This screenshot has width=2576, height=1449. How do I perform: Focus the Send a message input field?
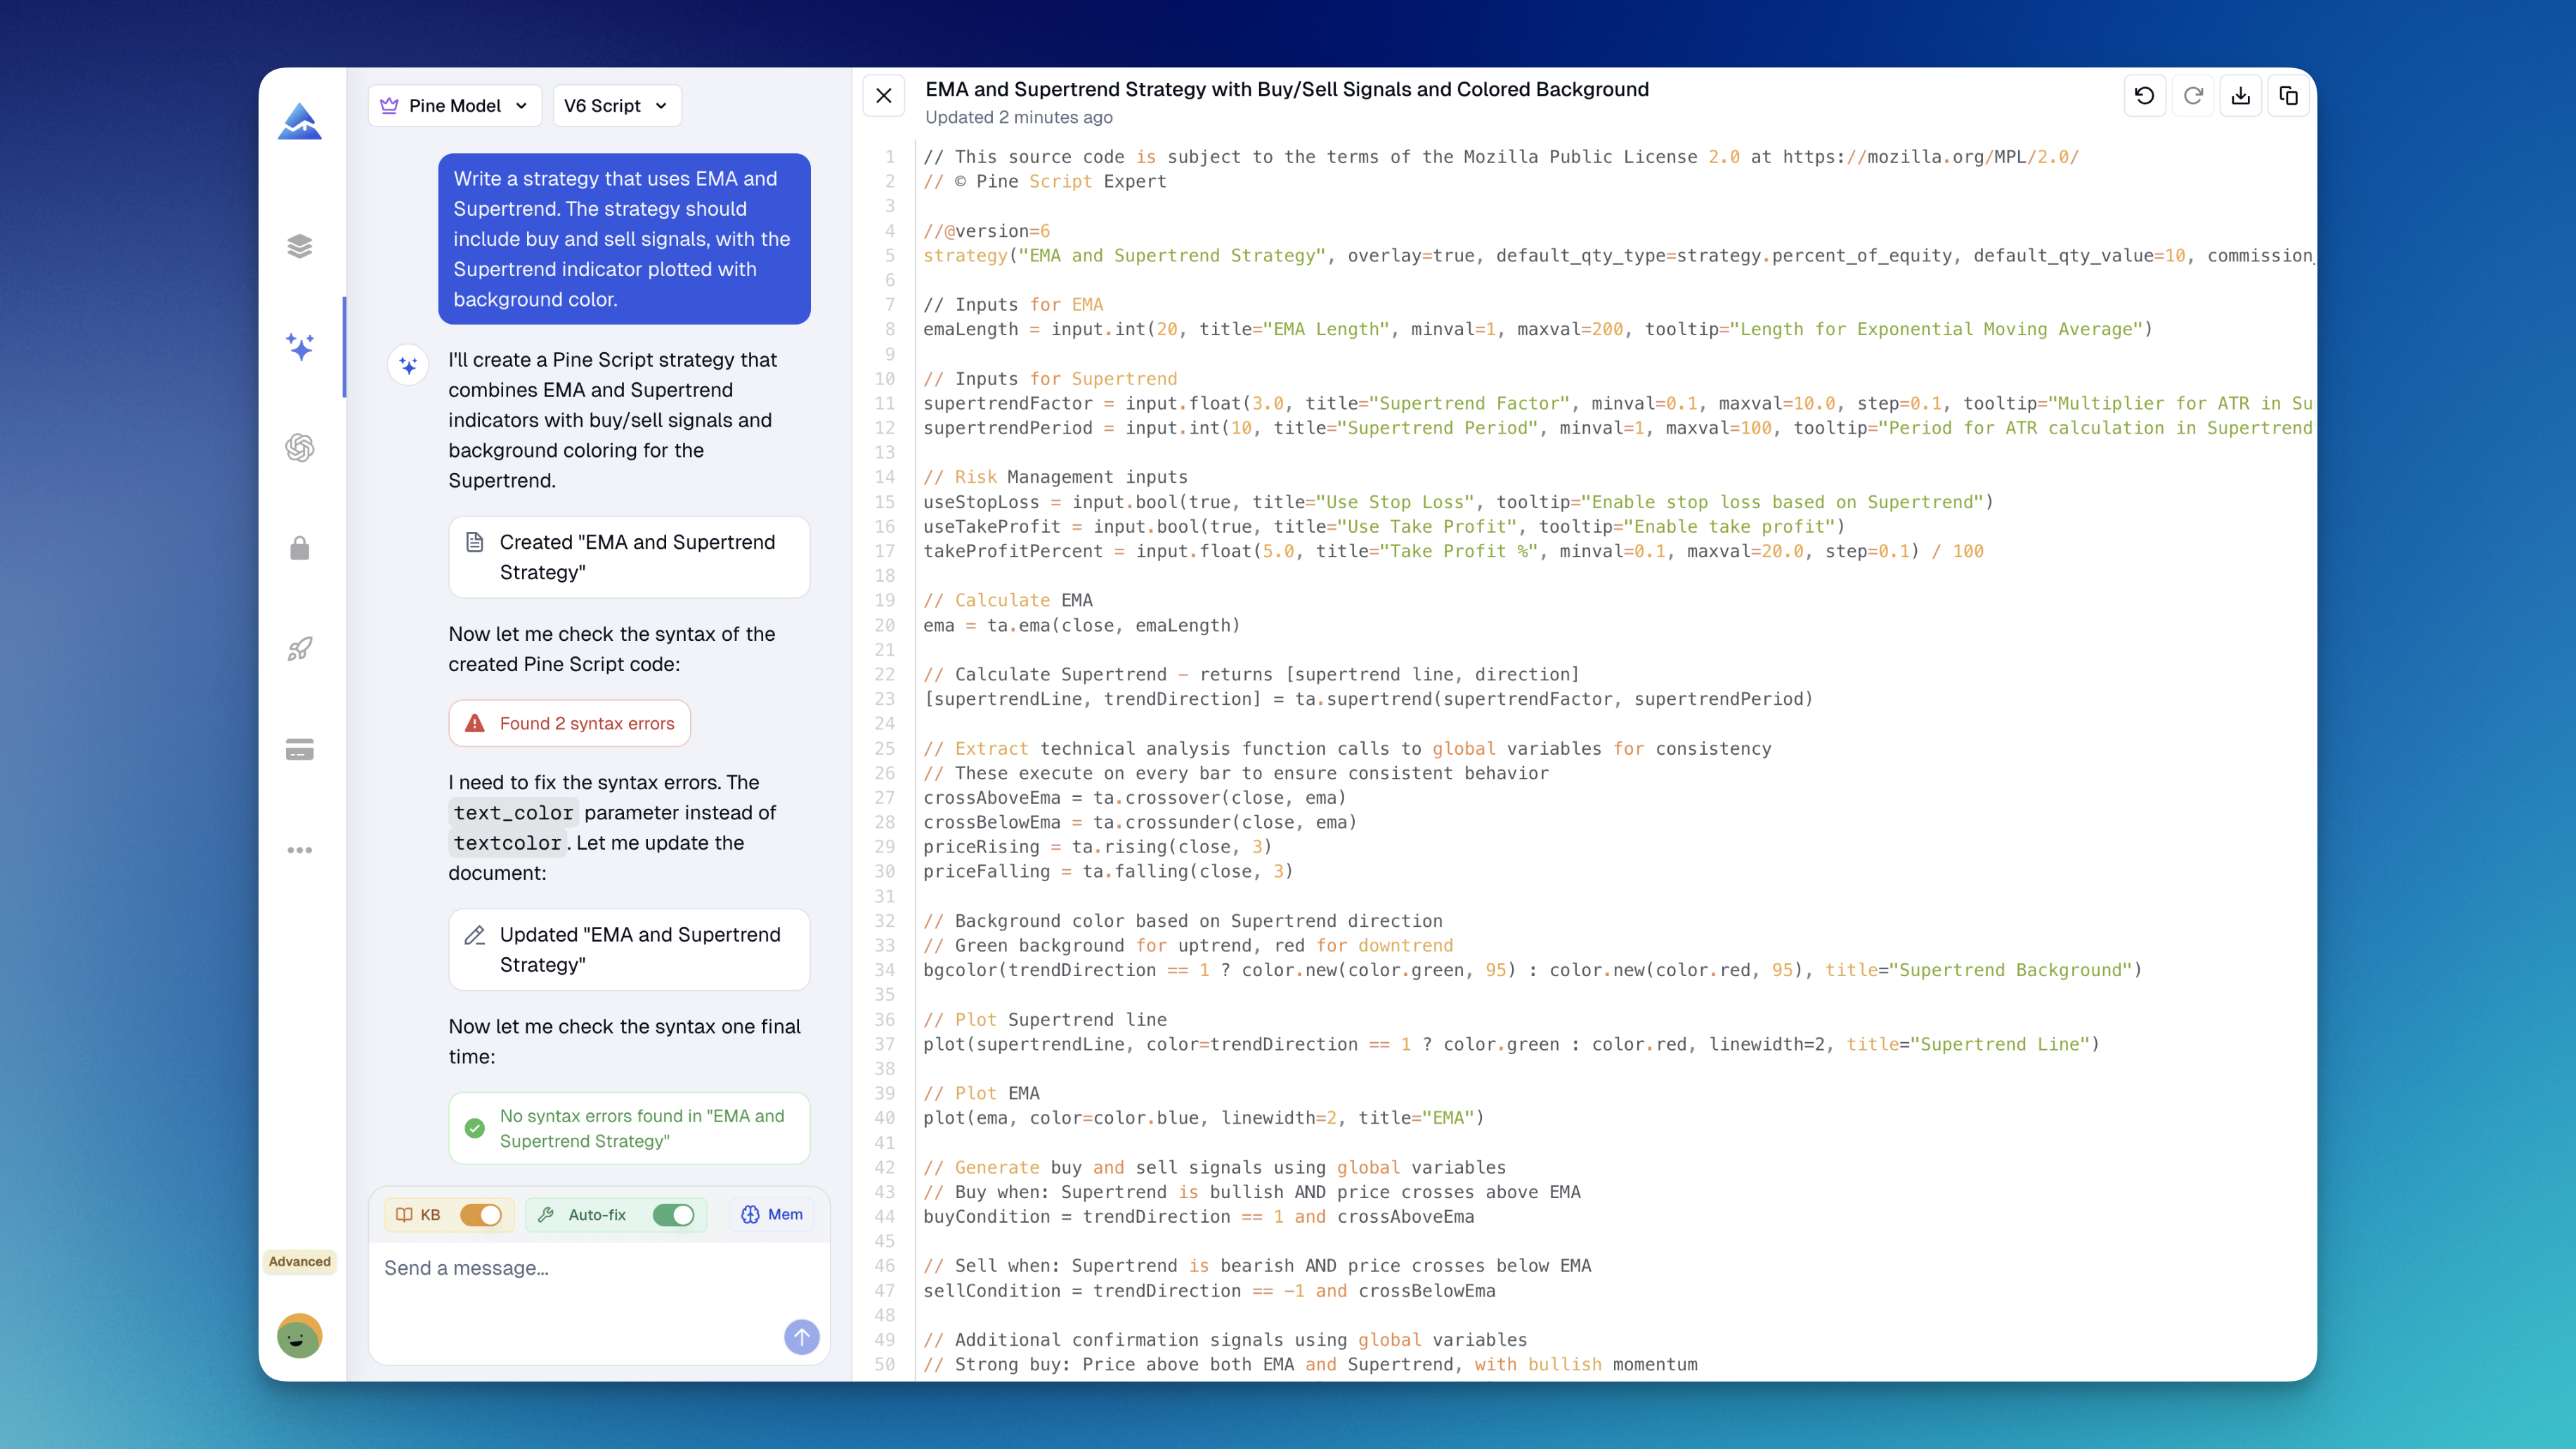click(x=580, y=1268)
